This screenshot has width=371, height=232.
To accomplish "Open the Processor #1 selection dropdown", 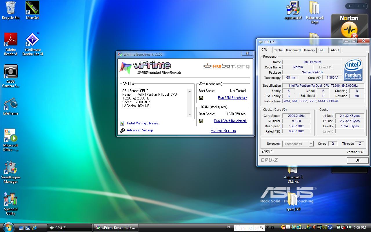I will [311, 144].
